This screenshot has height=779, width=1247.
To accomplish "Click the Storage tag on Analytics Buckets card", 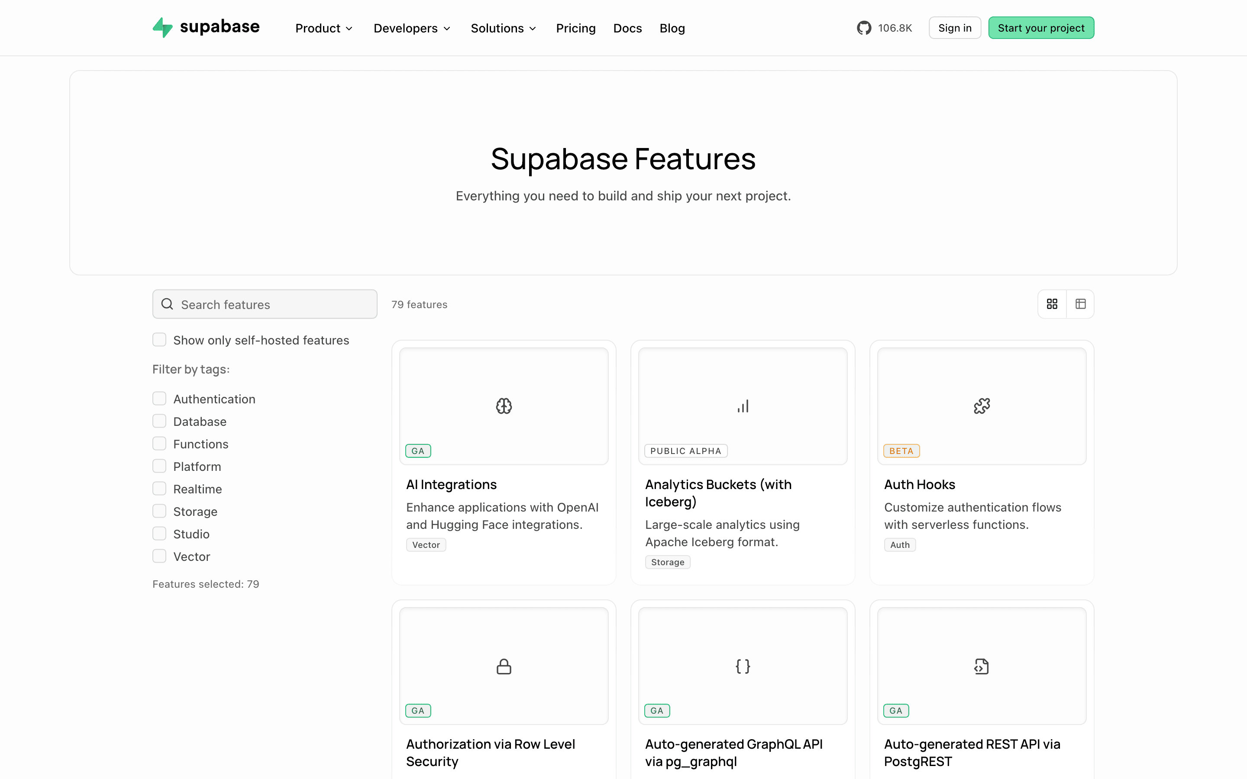I will tap(668, 562).
